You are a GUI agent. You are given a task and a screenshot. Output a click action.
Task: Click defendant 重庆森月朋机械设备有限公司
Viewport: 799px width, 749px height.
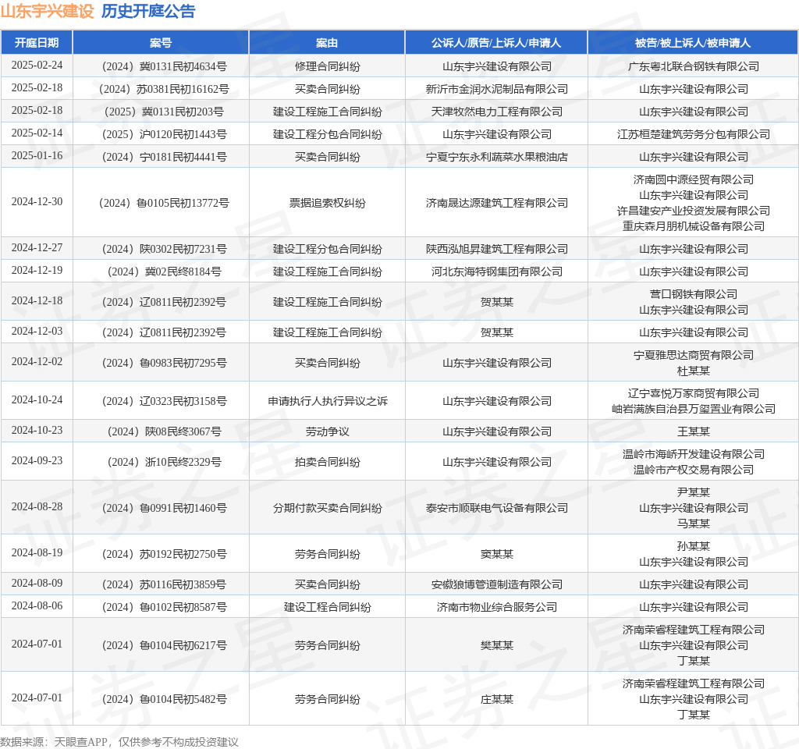point(694,226)
